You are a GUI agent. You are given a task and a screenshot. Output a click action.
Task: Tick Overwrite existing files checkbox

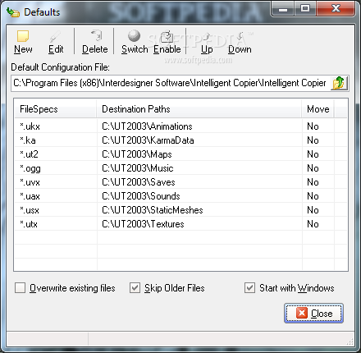pos(20,288)
